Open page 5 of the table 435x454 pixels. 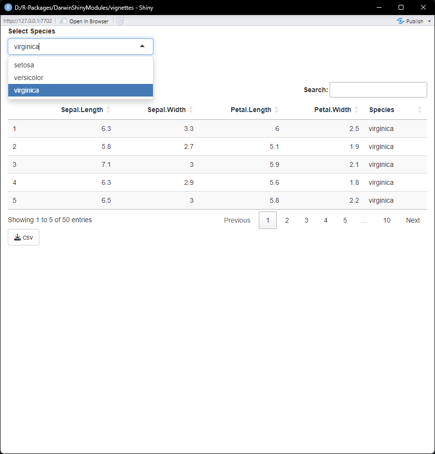345,220
